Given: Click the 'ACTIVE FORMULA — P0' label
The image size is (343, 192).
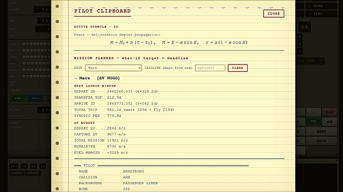Looking at the screenshot, I should click(x=96, y=27).
